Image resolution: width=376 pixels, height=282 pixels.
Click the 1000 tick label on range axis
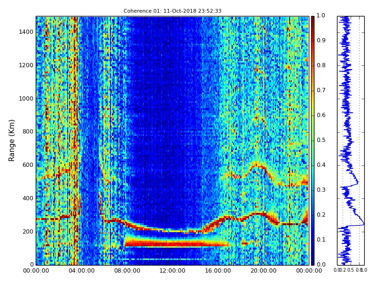26,99
